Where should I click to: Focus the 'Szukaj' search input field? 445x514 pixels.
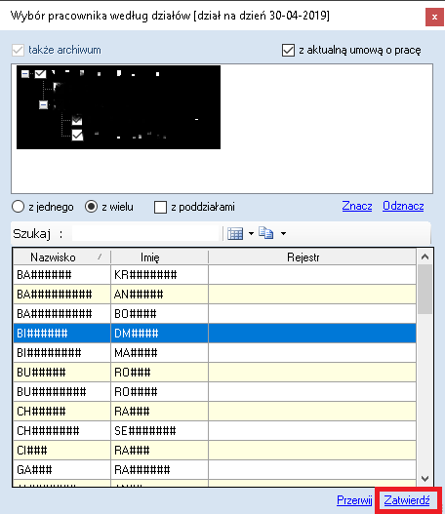(145, 234)
